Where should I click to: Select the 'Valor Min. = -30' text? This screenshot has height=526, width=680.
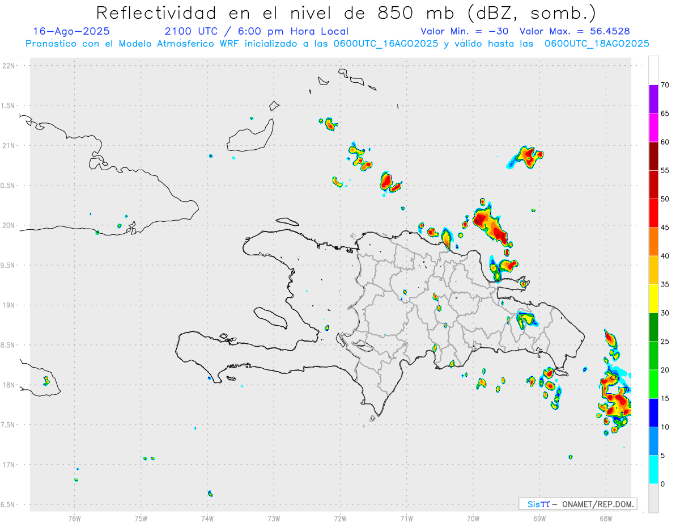(x=466, y=31)
